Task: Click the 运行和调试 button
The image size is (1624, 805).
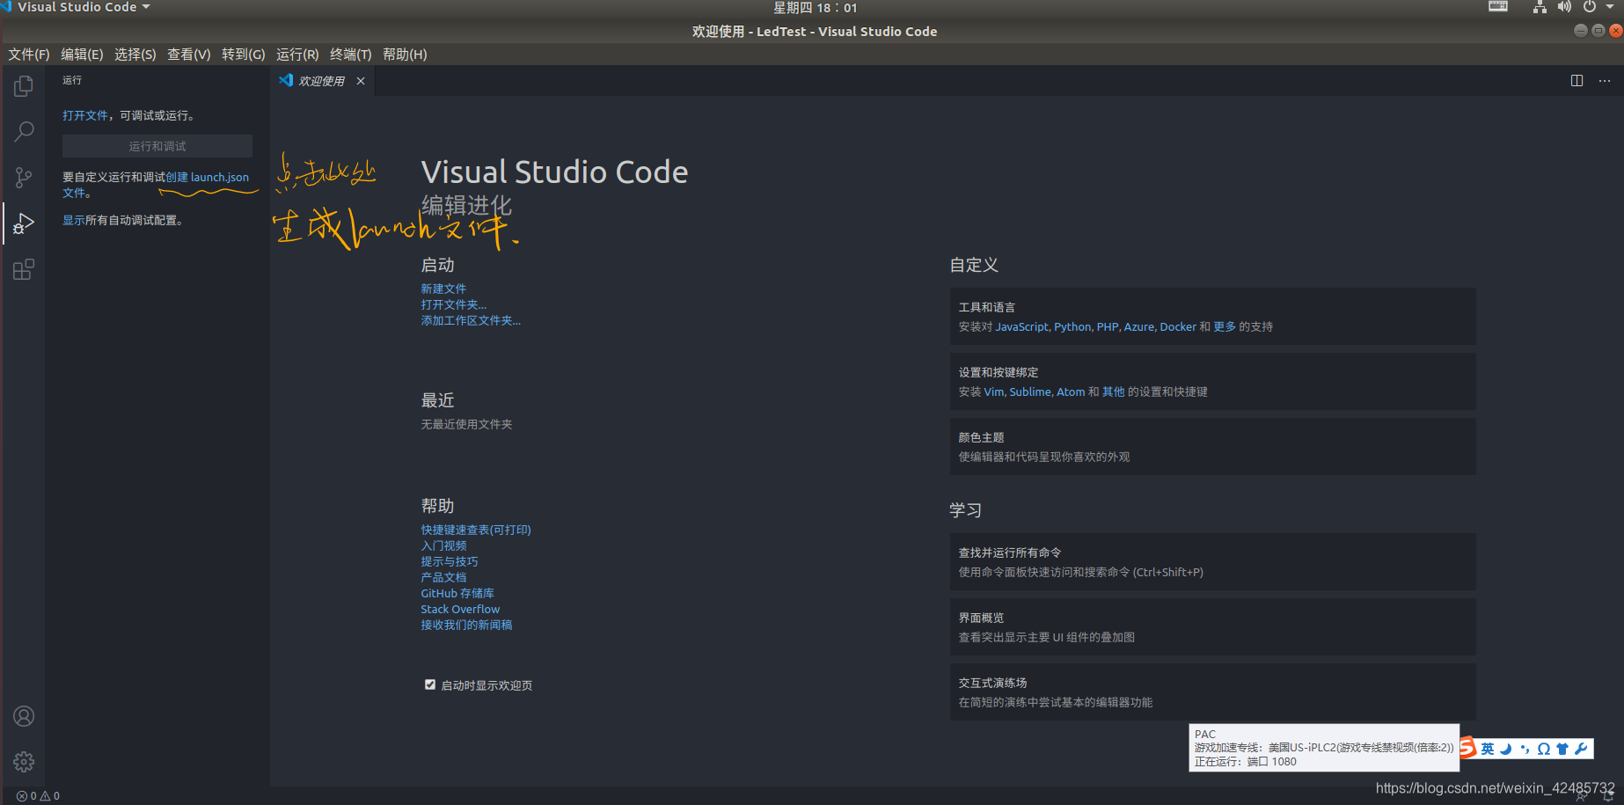Action: pos(157,146)
